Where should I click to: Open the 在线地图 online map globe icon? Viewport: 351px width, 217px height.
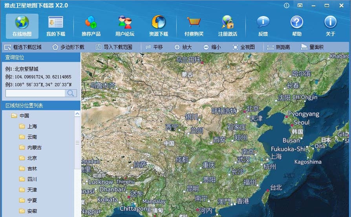pos(22,22)
